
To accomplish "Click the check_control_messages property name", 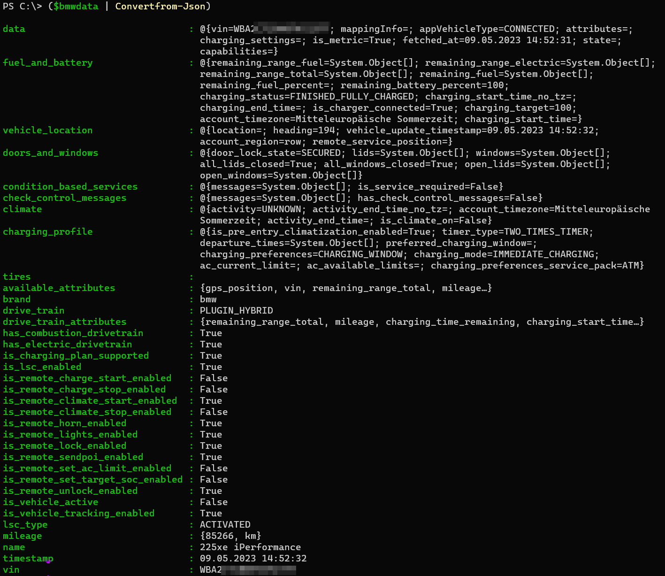I will click(65, 198).
